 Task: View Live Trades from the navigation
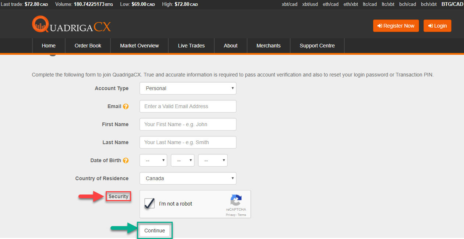point(191,46)
